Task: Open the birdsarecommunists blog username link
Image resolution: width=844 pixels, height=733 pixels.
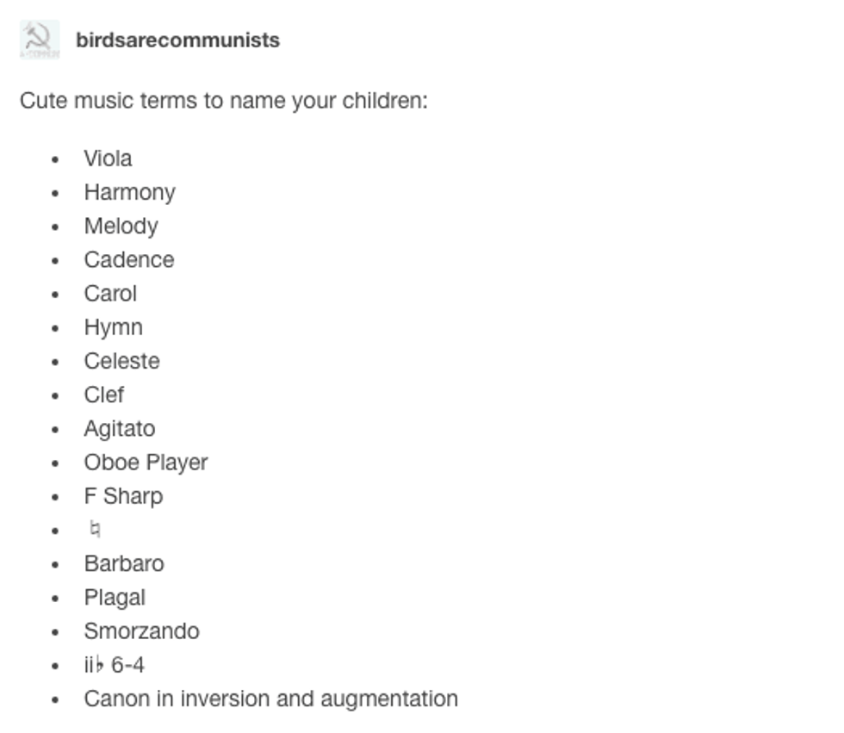Action: (x=177, y=40)
